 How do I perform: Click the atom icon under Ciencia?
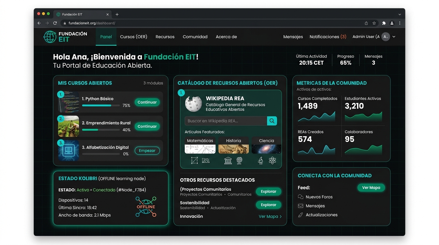pos(272,160)
